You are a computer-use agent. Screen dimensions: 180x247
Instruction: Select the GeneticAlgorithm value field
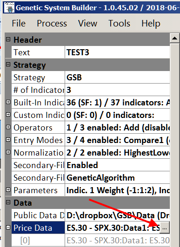point(117,177)
